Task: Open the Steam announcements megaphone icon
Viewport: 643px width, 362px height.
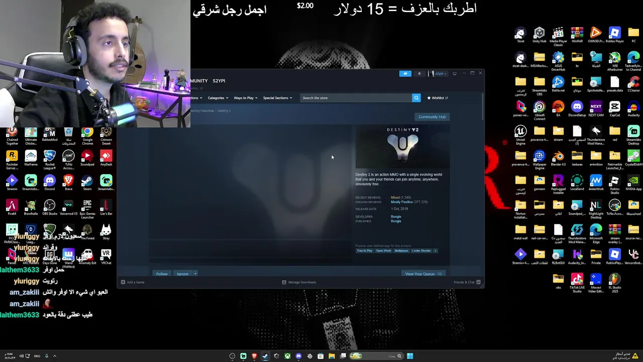Action: 405,73
